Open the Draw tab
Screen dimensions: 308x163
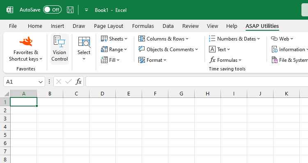click(x=79, y=26)
